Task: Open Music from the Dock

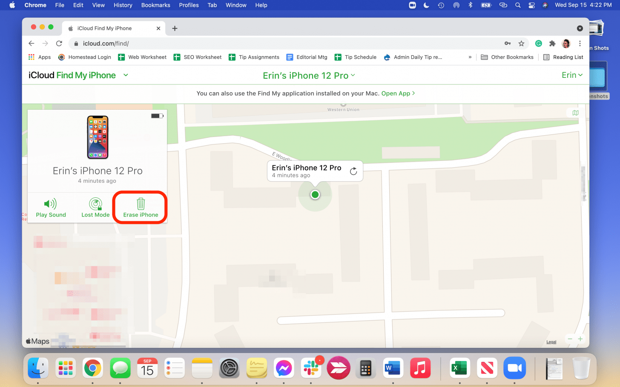Action: pyautogui.click(x=420, y=368)
